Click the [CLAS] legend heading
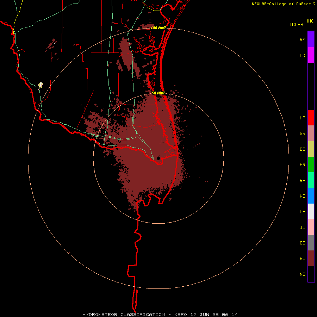317x317 pixels. (298, 24)
